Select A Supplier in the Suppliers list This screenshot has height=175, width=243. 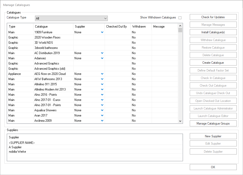pos(15,147)
